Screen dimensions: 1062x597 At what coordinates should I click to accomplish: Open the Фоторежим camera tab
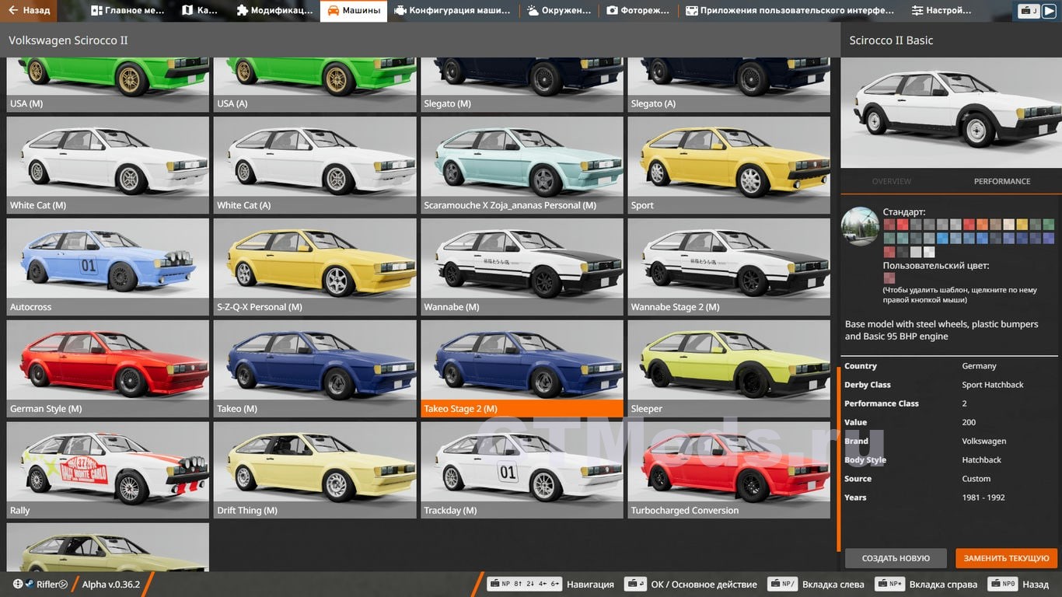coord(638,11)
